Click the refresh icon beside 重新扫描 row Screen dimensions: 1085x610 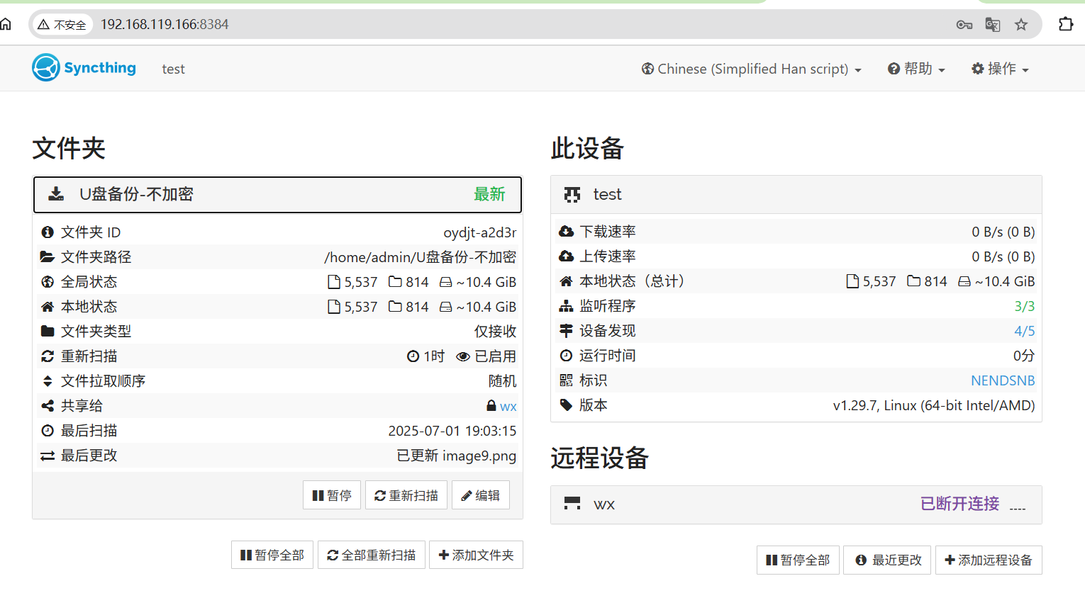(48, 356)
